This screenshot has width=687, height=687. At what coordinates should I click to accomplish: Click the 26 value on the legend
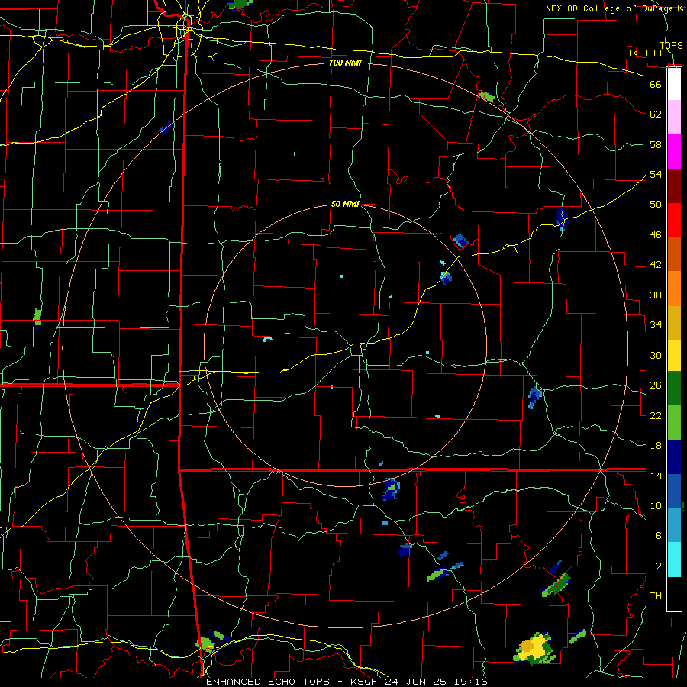point(656,385)
